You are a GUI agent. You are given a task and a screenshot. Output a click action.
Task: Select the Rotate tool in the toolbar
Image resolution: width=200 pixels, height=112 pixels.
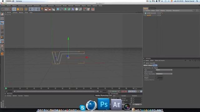click(22, 9)
